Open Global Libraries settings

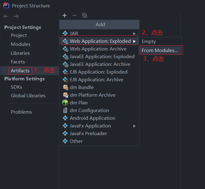[28, 96]
